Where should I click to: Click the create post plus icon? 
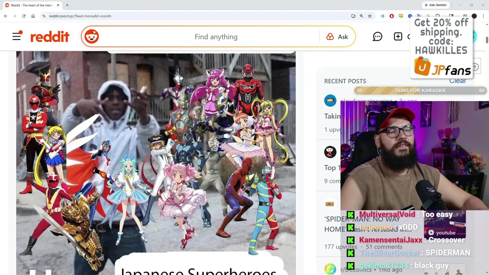pos(398,36)
